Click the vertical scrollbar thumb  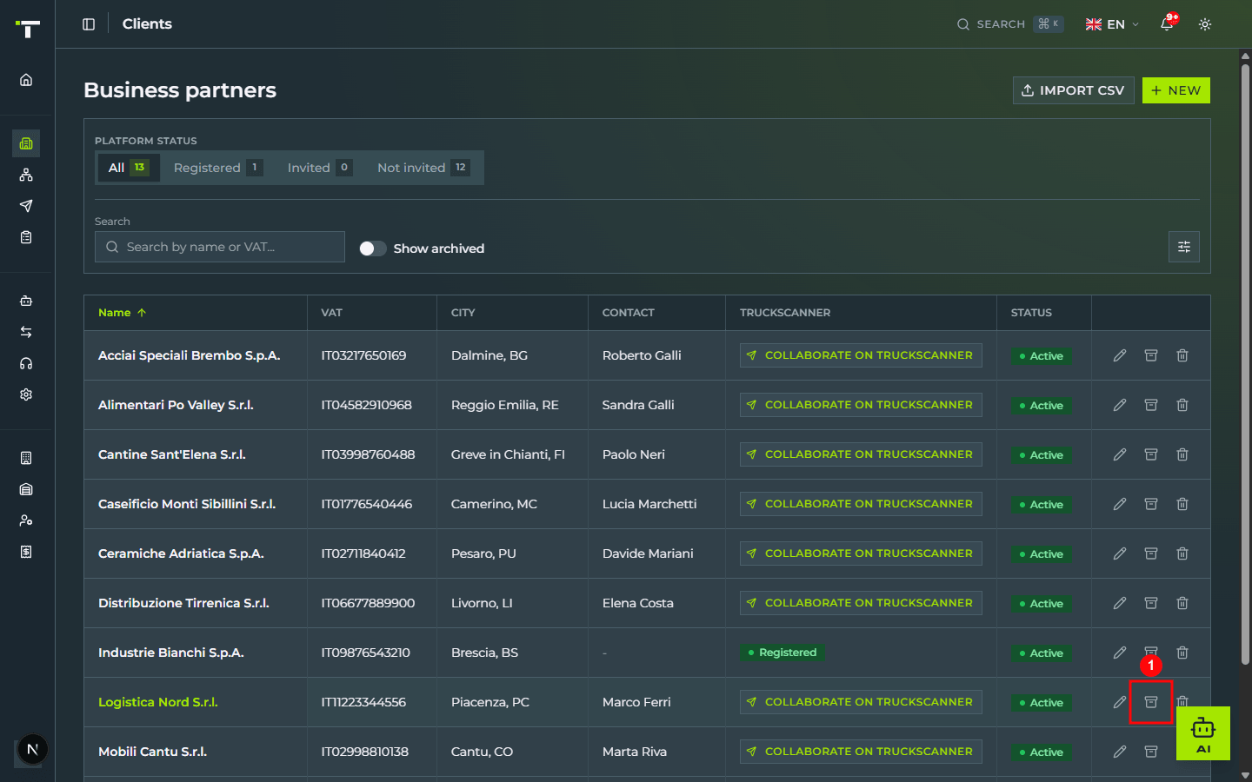pyautogui.click(x=1245, y=363)
